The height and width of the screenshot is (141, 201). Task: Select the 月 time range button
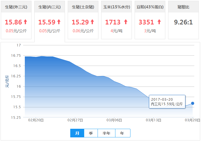77,133
